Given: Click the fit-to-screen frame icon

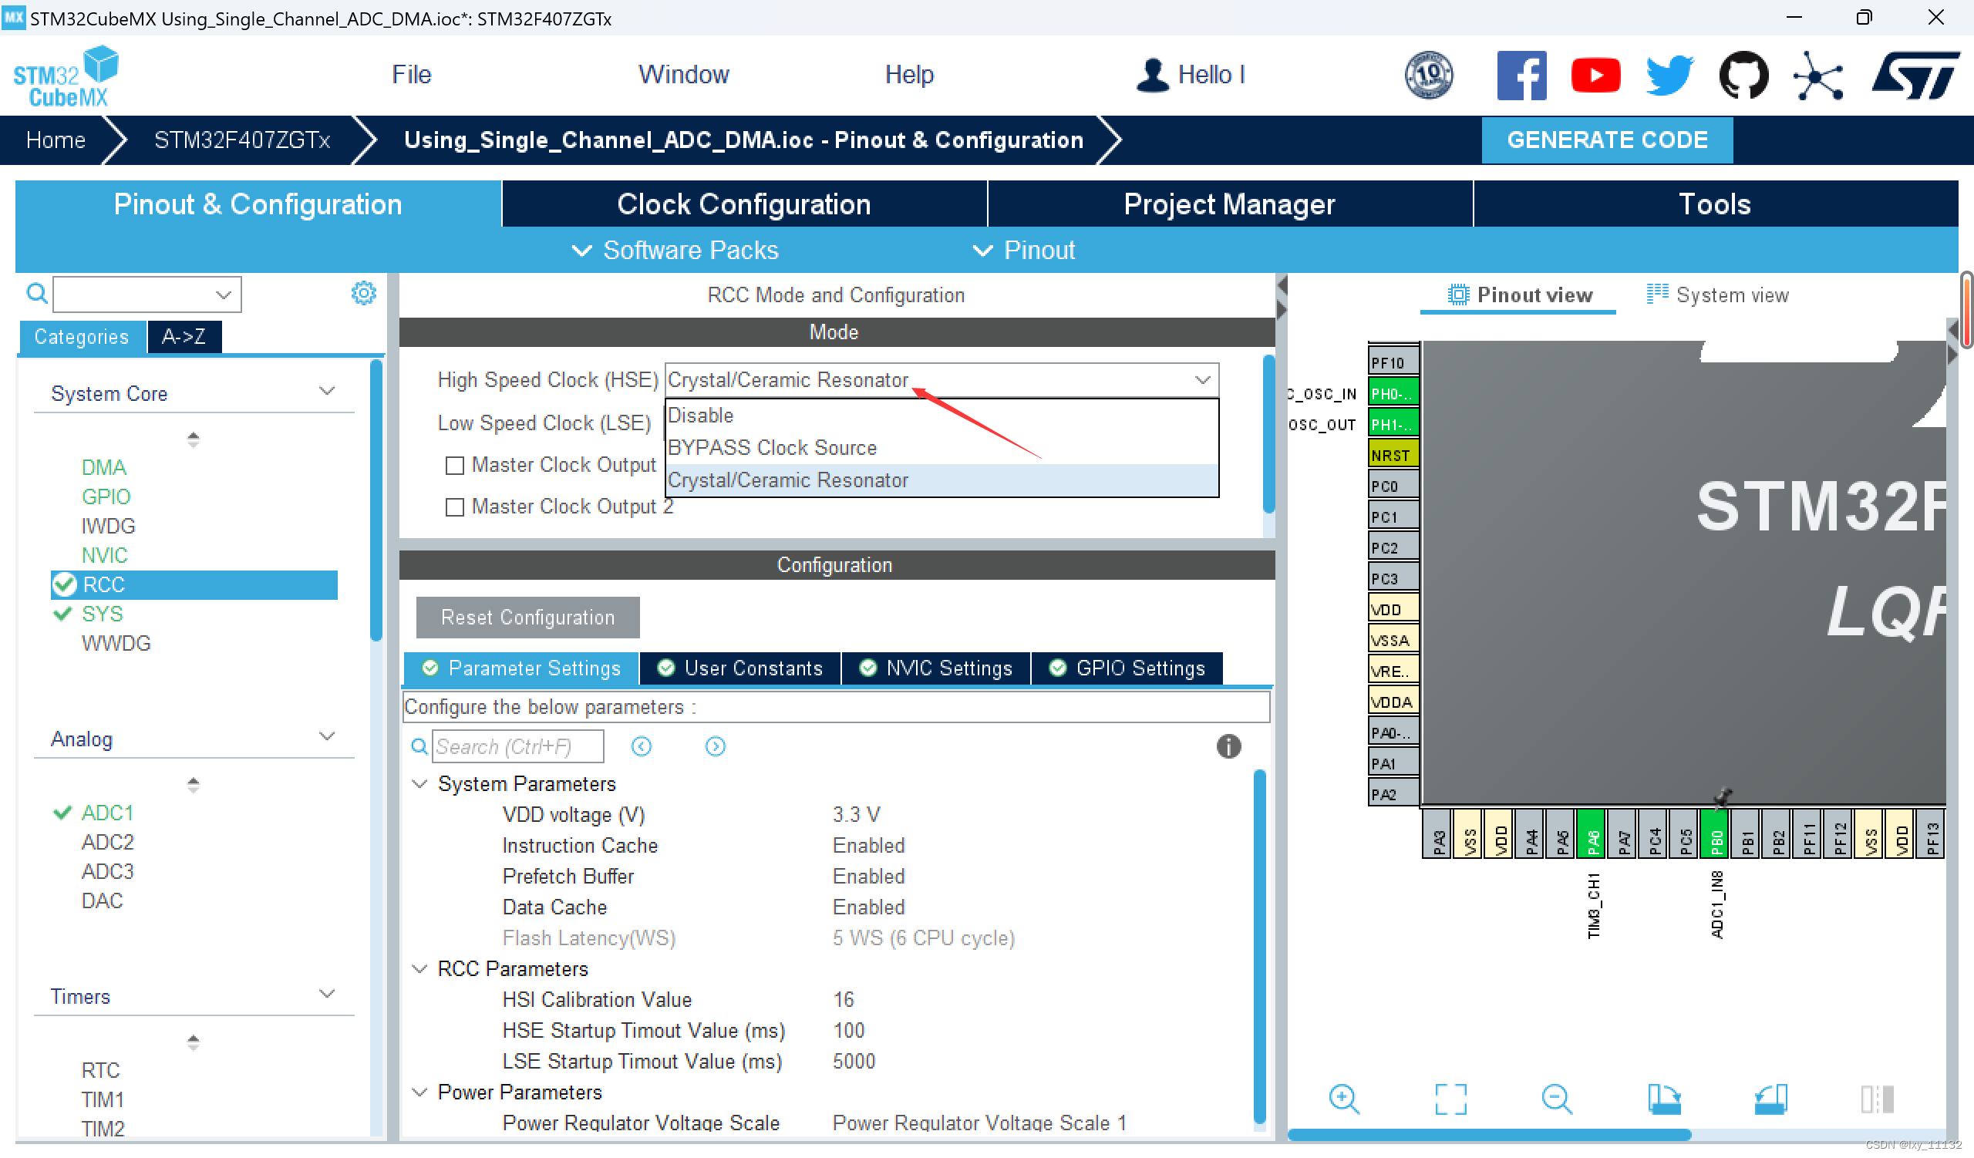Looking at the screenshot, I should (1450, 1099).
